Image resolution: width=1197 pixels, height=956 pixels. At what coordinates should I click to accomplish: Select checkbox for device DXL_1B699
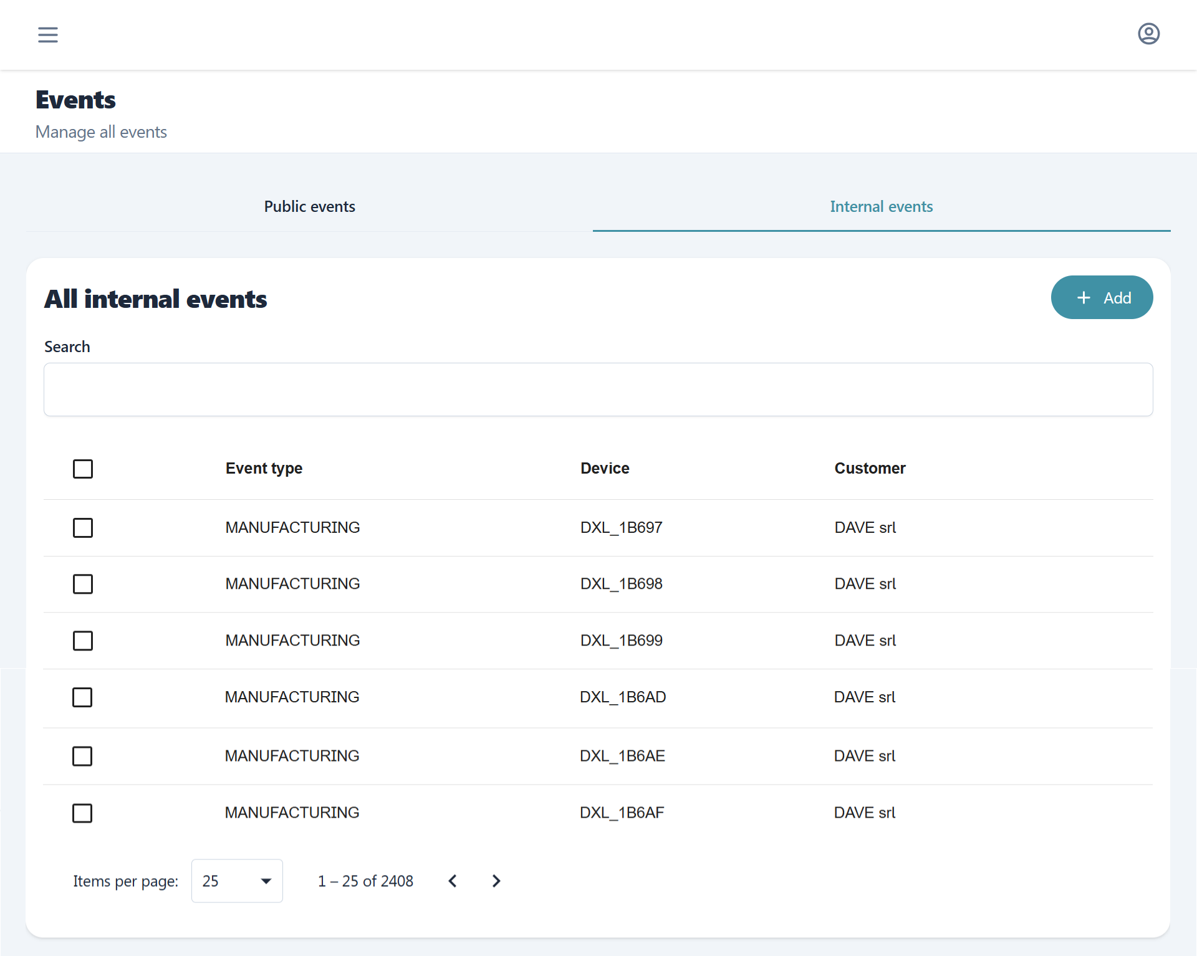(83, 641)
